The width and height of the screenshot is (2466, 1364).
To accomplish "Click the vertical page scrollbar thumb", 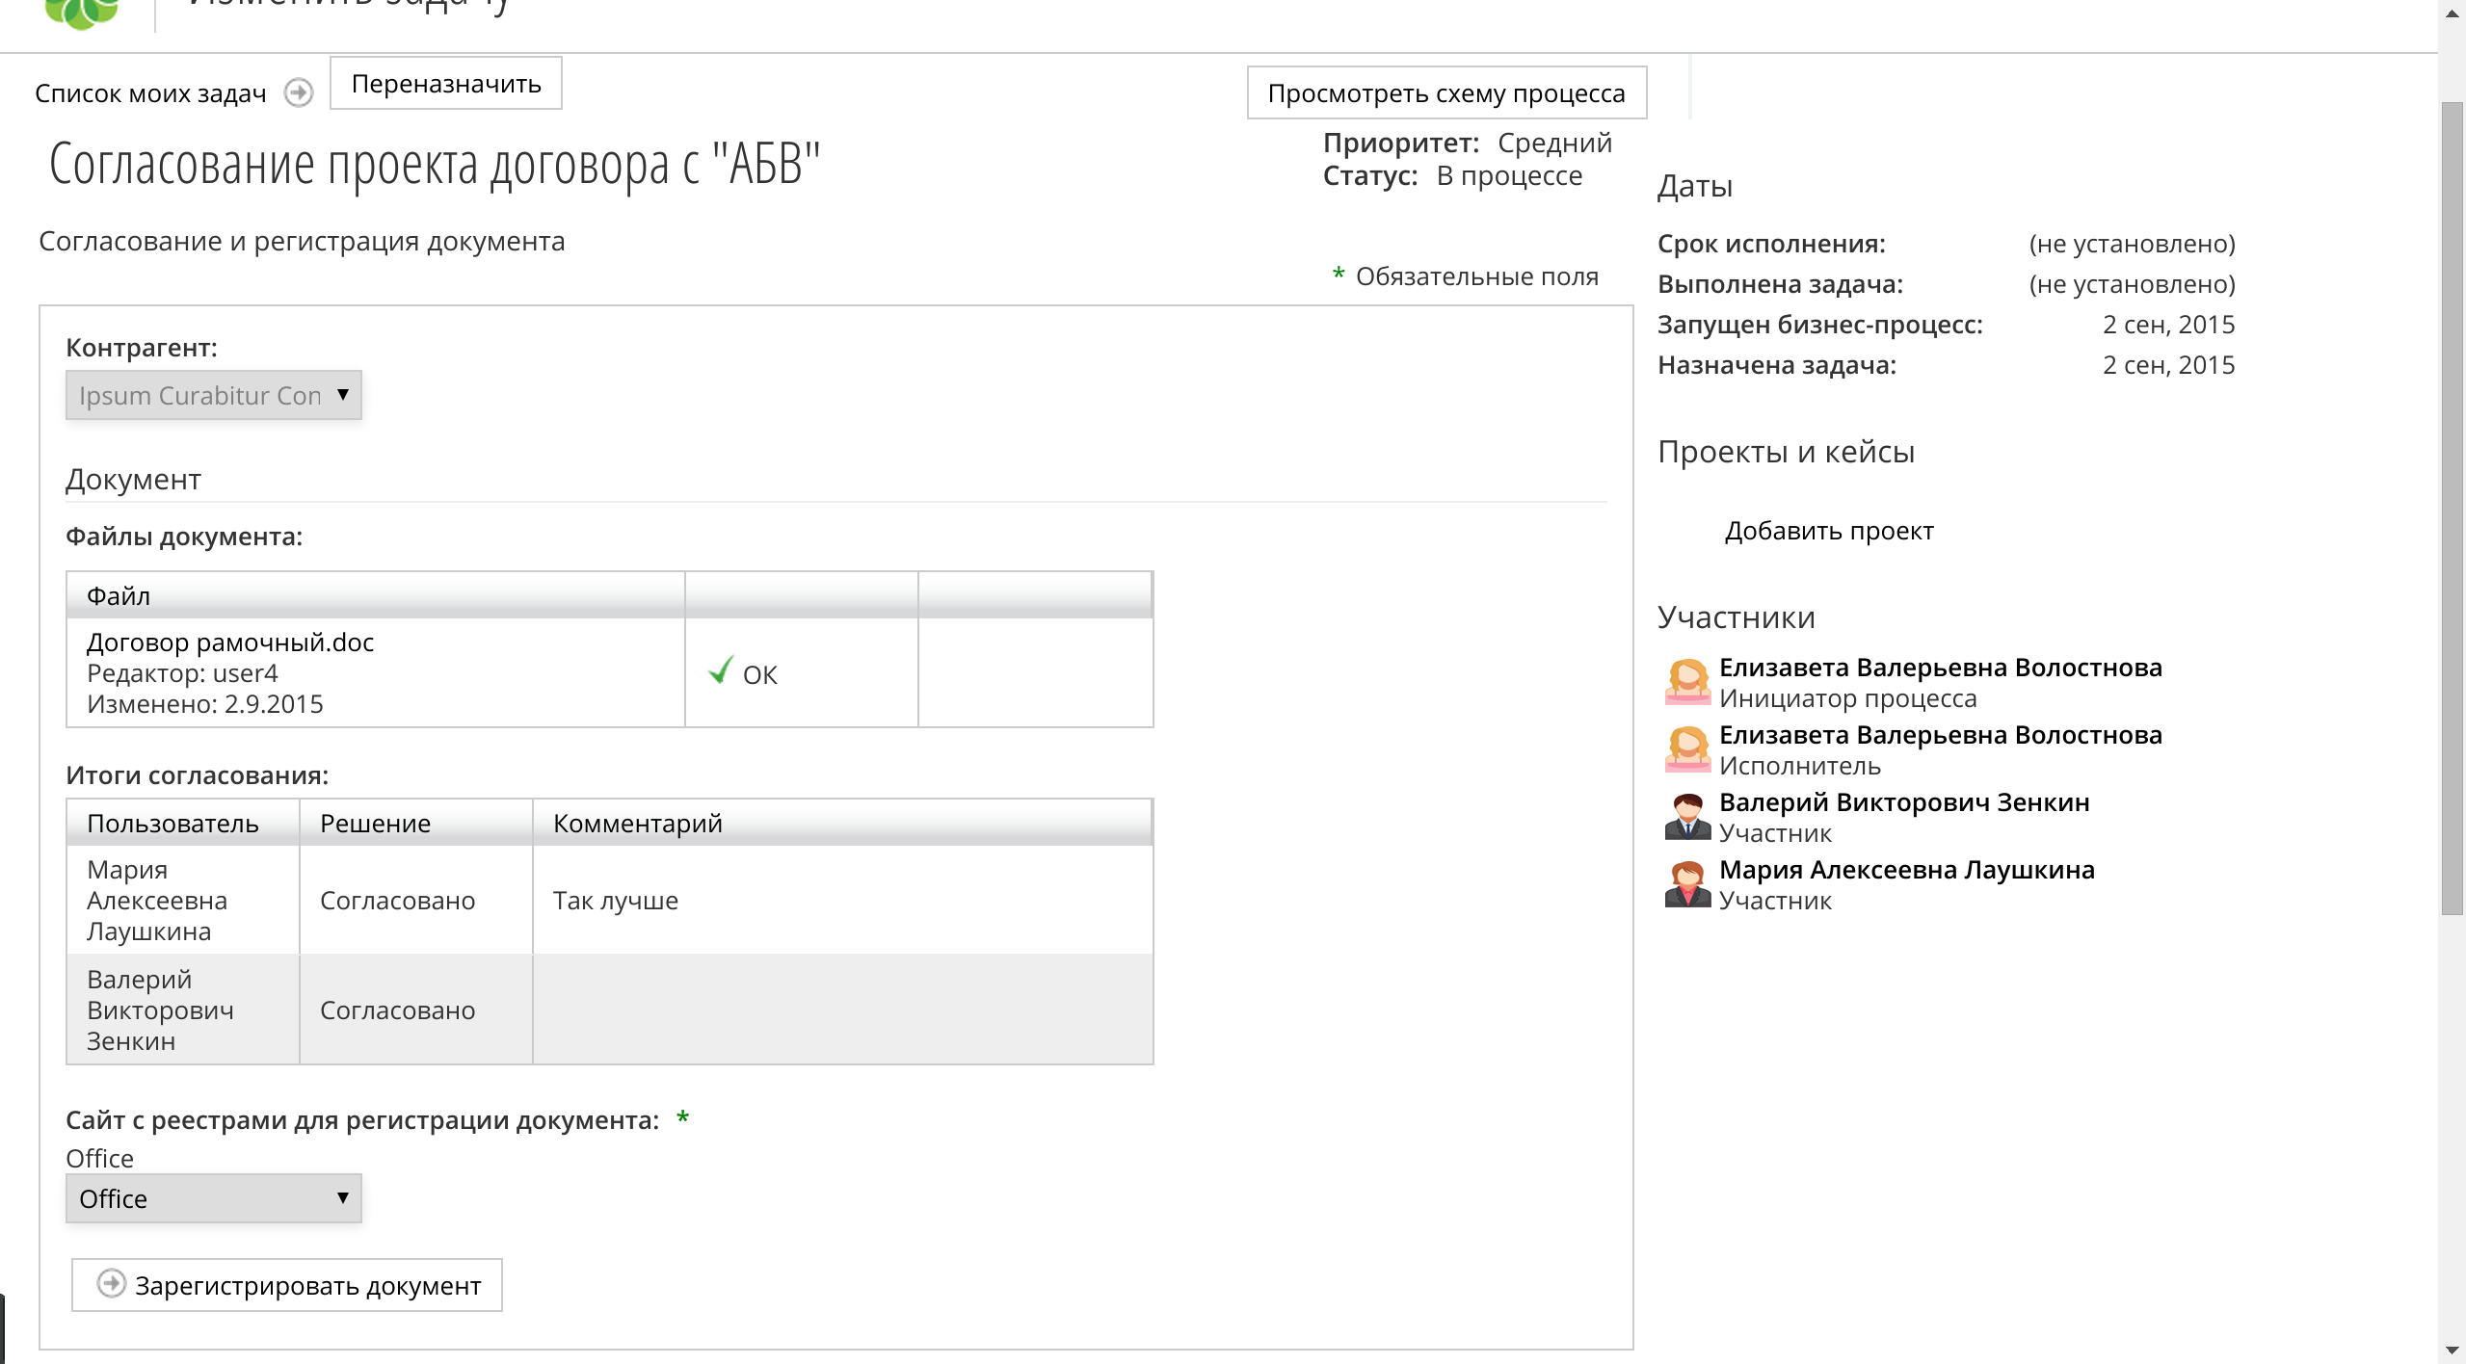I will 2452,508.
